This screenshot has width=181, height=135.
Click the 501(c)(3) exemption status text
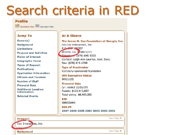pyautogui.click(x=68, y=79)
